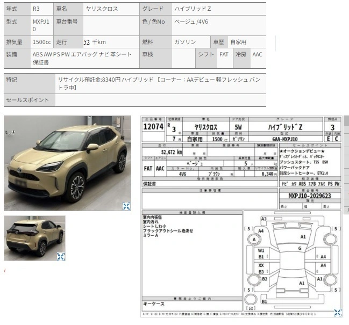Select the リサイクル預託金 remarks text
Screen dimensions: 349x325
coord(160,84)
